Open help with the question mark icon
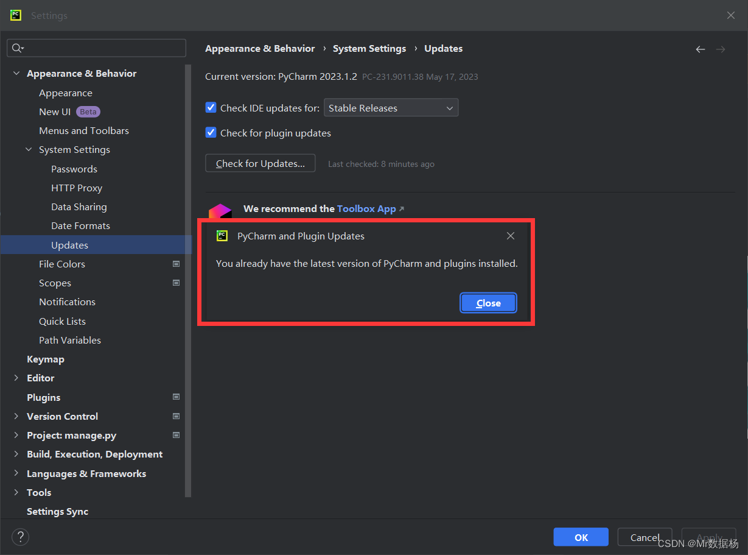 pos(21,537)
